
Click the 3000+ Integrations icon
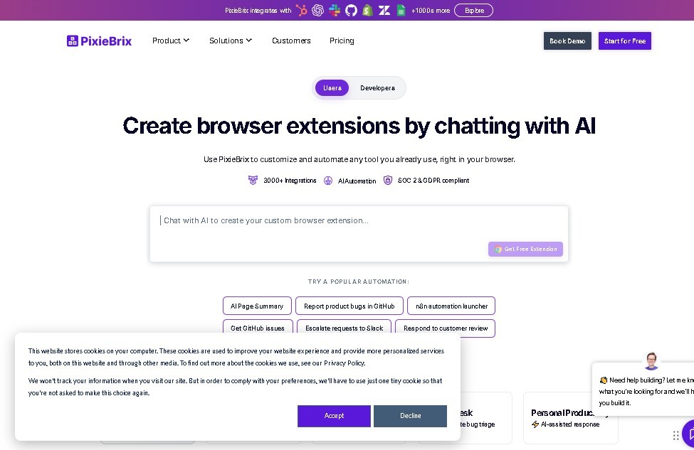(x=253, y=180)
